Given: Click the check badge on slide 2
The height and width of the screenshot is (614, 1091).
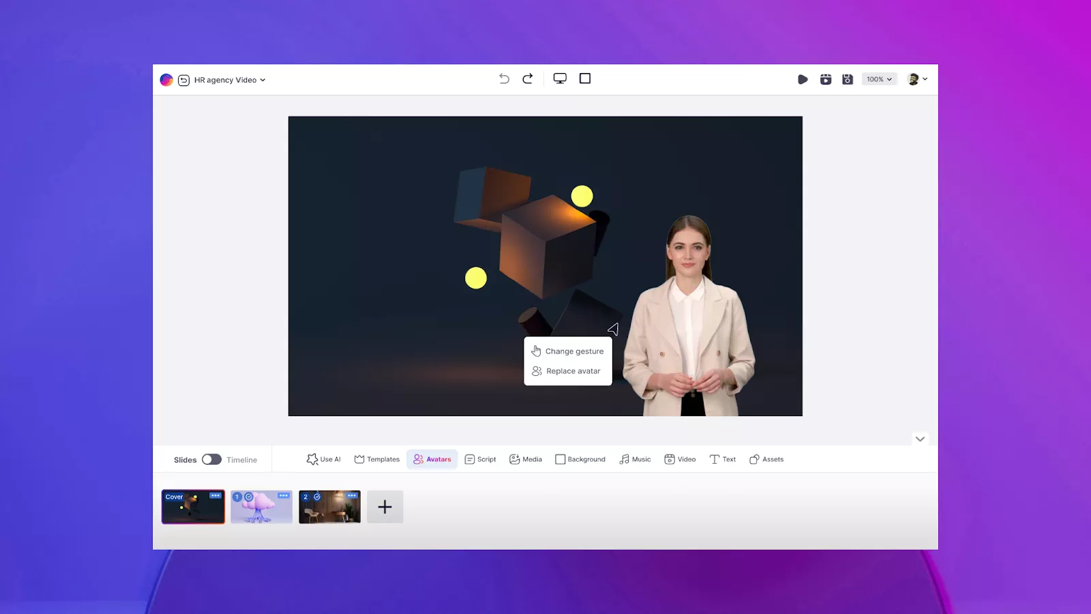Looking at the screenshot, I should click(x=317, y=497).
